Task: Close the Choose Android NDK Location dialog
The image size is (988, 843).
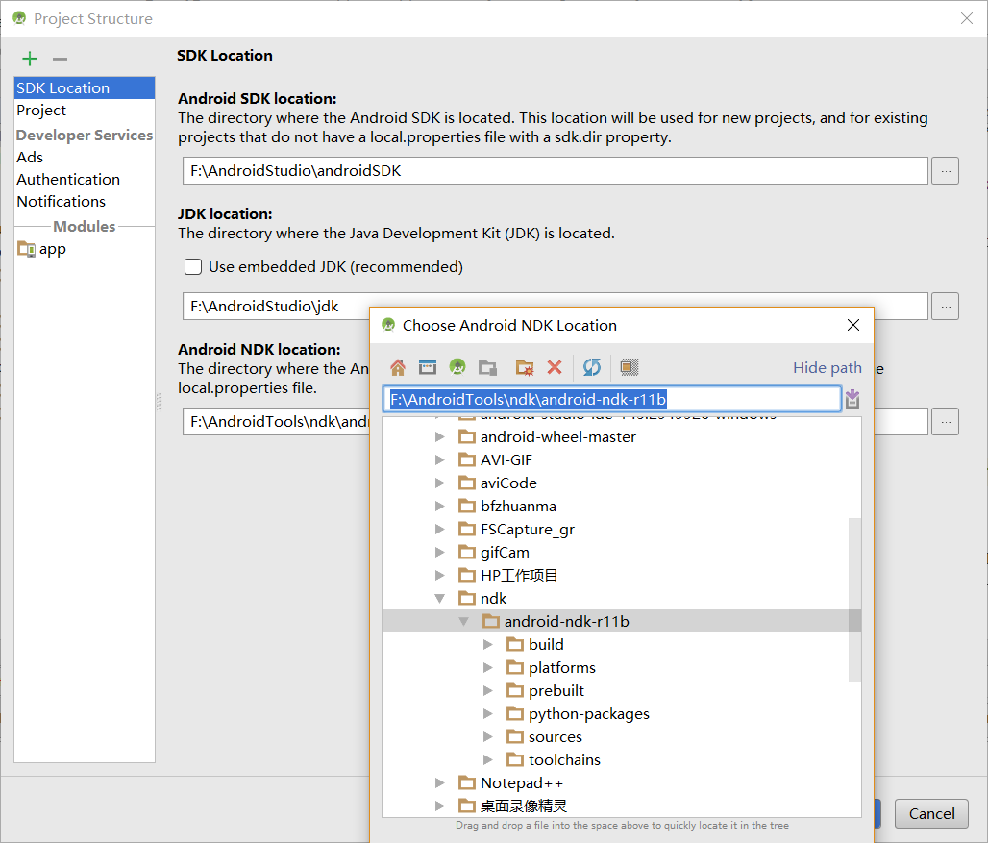Action: (853, 325)
